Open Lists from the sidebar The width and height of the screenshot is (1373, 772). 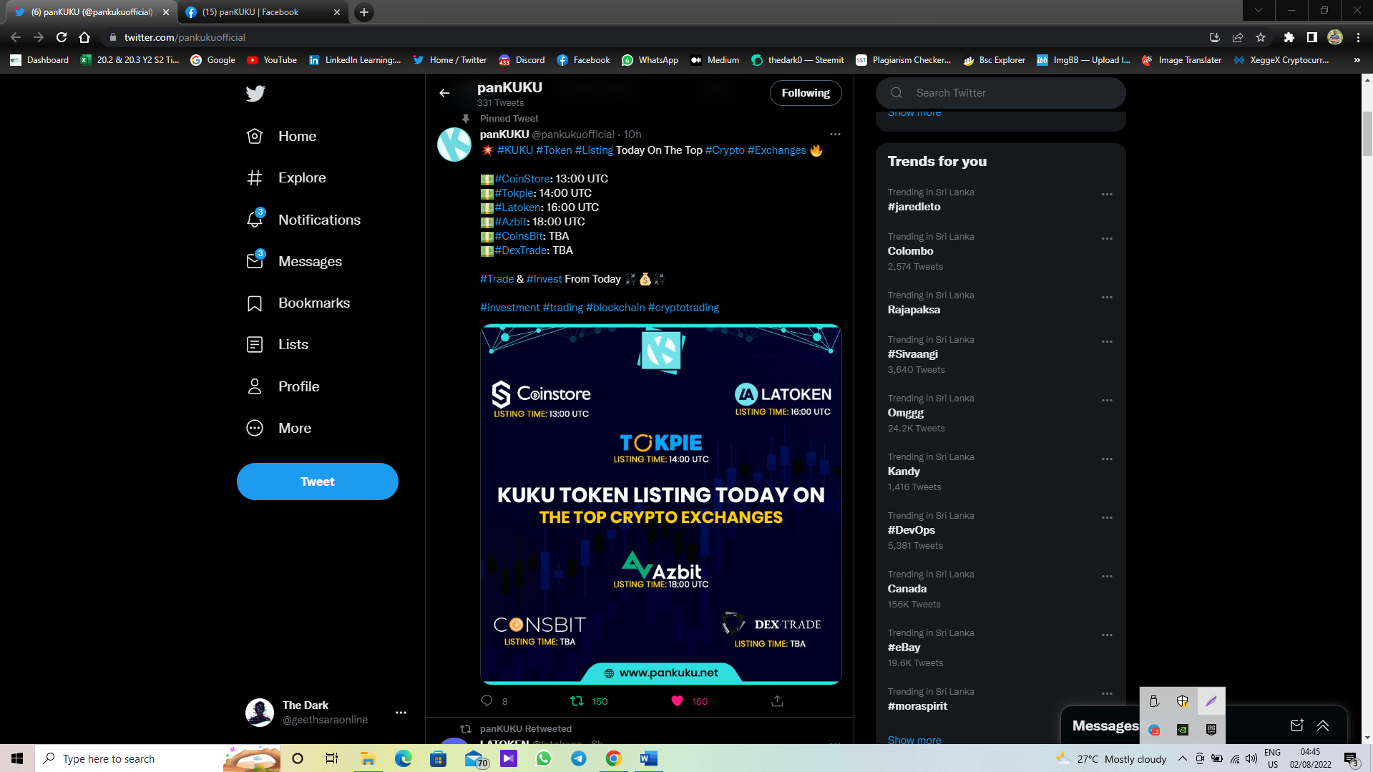278,344
